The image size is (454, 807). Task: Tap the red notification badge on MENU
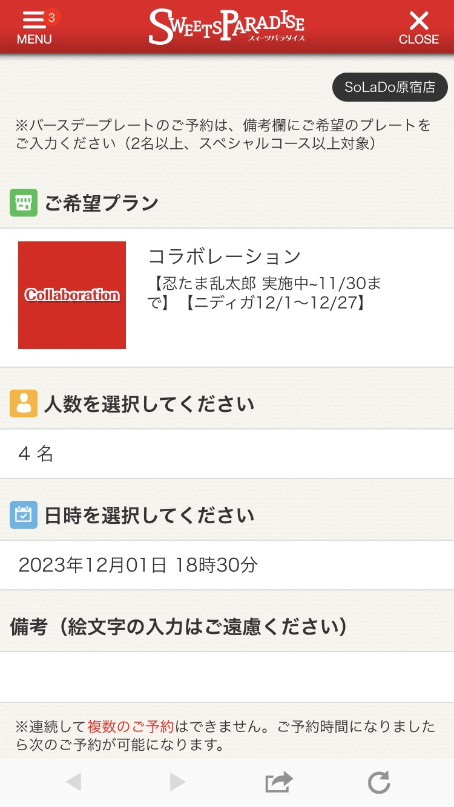51,18
